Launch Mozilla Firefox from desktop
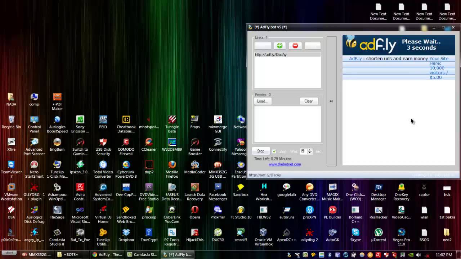 (x=172, y=169)
